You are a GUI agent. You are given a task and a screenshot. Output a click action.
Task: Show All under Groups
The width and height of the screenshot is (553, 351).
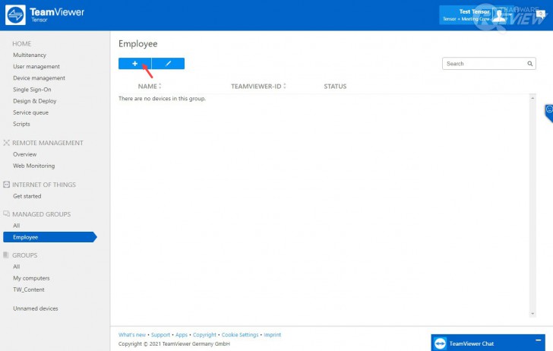pyautogui.click(x=16, y=267)
